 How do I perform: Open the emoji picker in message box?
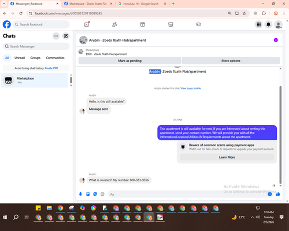(x=270, y=194)
